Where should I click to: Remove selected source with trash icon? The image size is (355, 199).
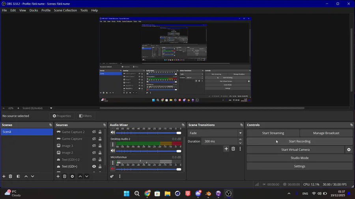click(x=65, y=176)
